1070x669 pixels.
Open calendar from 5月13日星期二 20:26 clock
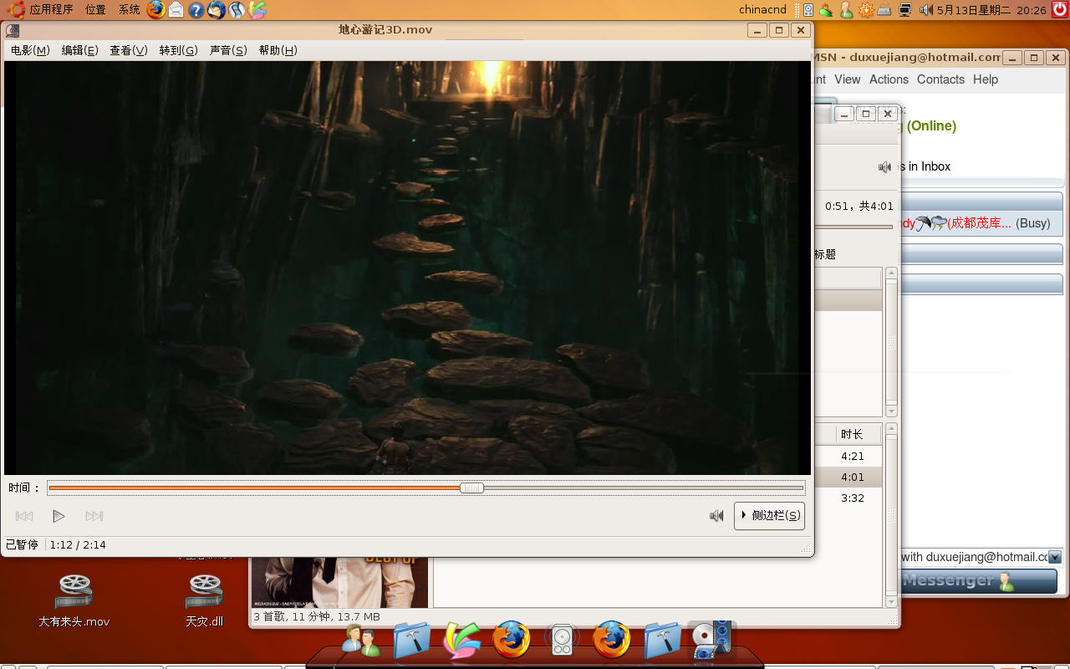(x=991, y=10)
